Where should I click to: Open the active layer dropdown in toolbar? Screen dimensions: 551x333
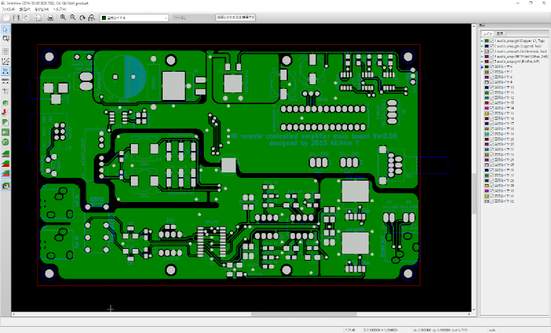click(x=134, y=18)
